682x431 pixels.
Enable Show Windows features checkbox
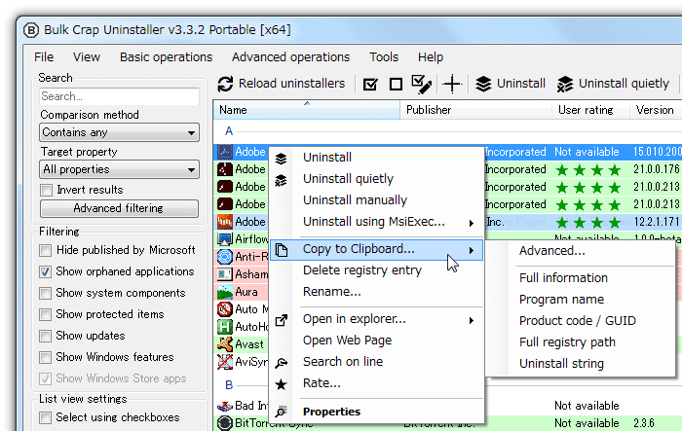tap(45, 358)
